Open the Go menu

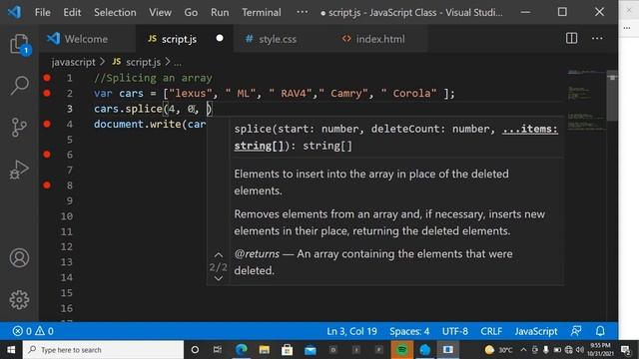191,12
